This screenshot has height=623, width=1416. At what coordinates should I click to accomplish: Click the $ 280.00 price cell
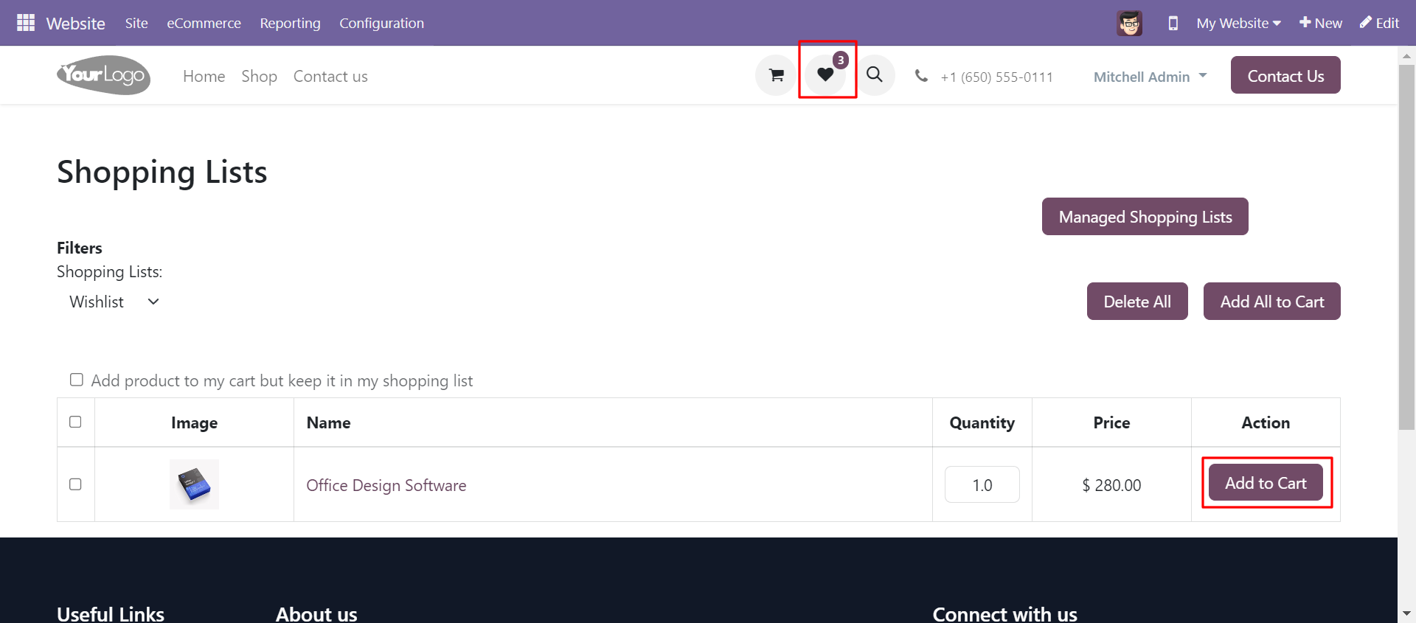[x=1111, y=485]
